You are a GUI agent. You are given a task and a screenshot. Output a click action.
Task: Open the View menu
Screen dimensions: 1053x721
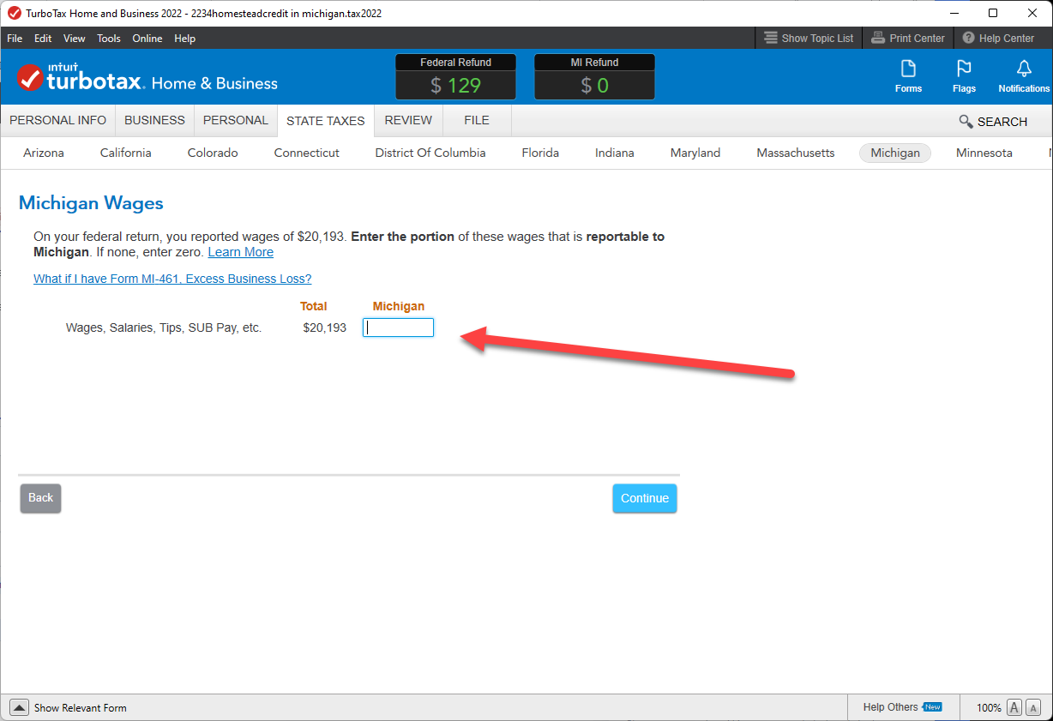(x=75, y=39)
